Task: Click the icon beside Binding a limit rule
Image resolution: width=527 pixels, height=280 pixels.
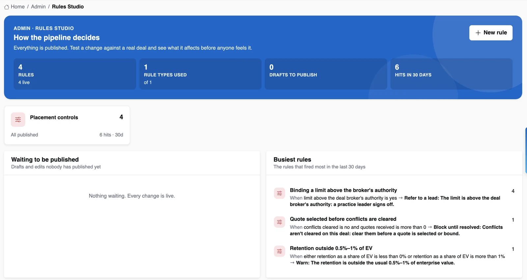Action: (279, 193)
